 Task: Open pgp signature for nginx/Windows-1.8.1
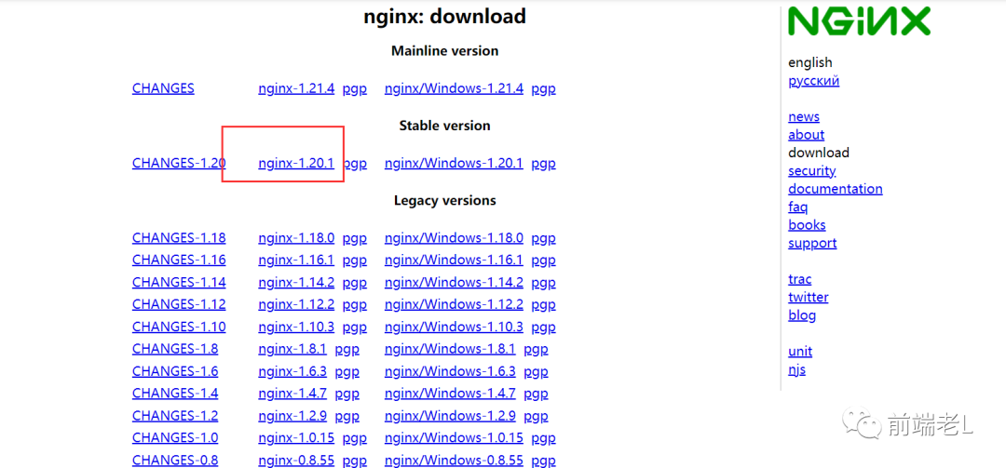[x=536, y=350]
